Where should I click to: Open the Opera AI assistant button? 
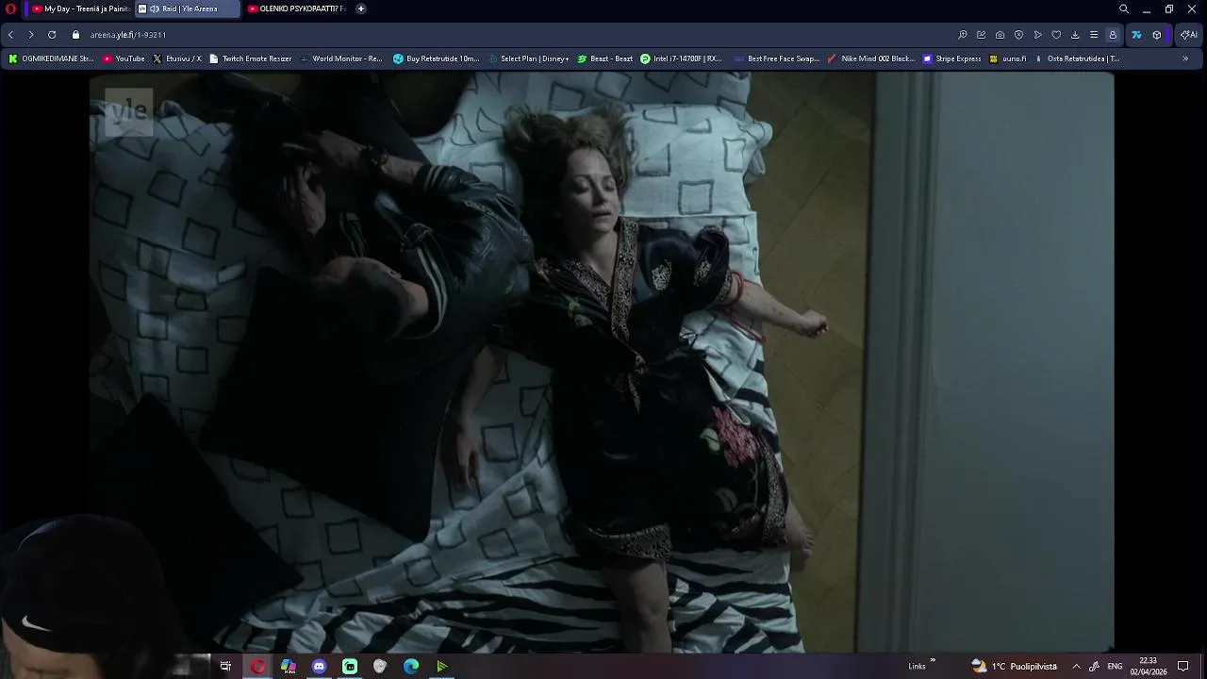(x=1189, y=35)
